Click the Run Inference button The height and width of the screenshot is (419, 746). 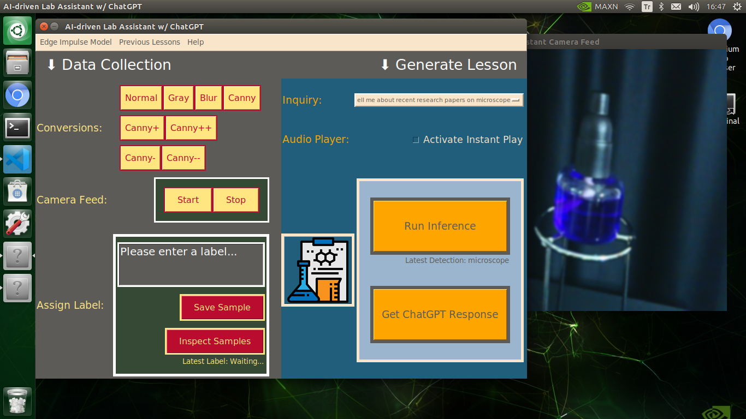click(x=440, y=226)
